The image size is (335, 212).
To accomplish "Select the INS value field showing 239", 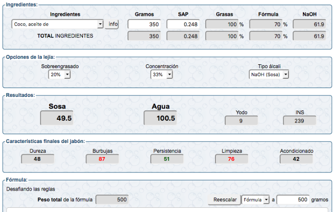I will click(299, 121).
